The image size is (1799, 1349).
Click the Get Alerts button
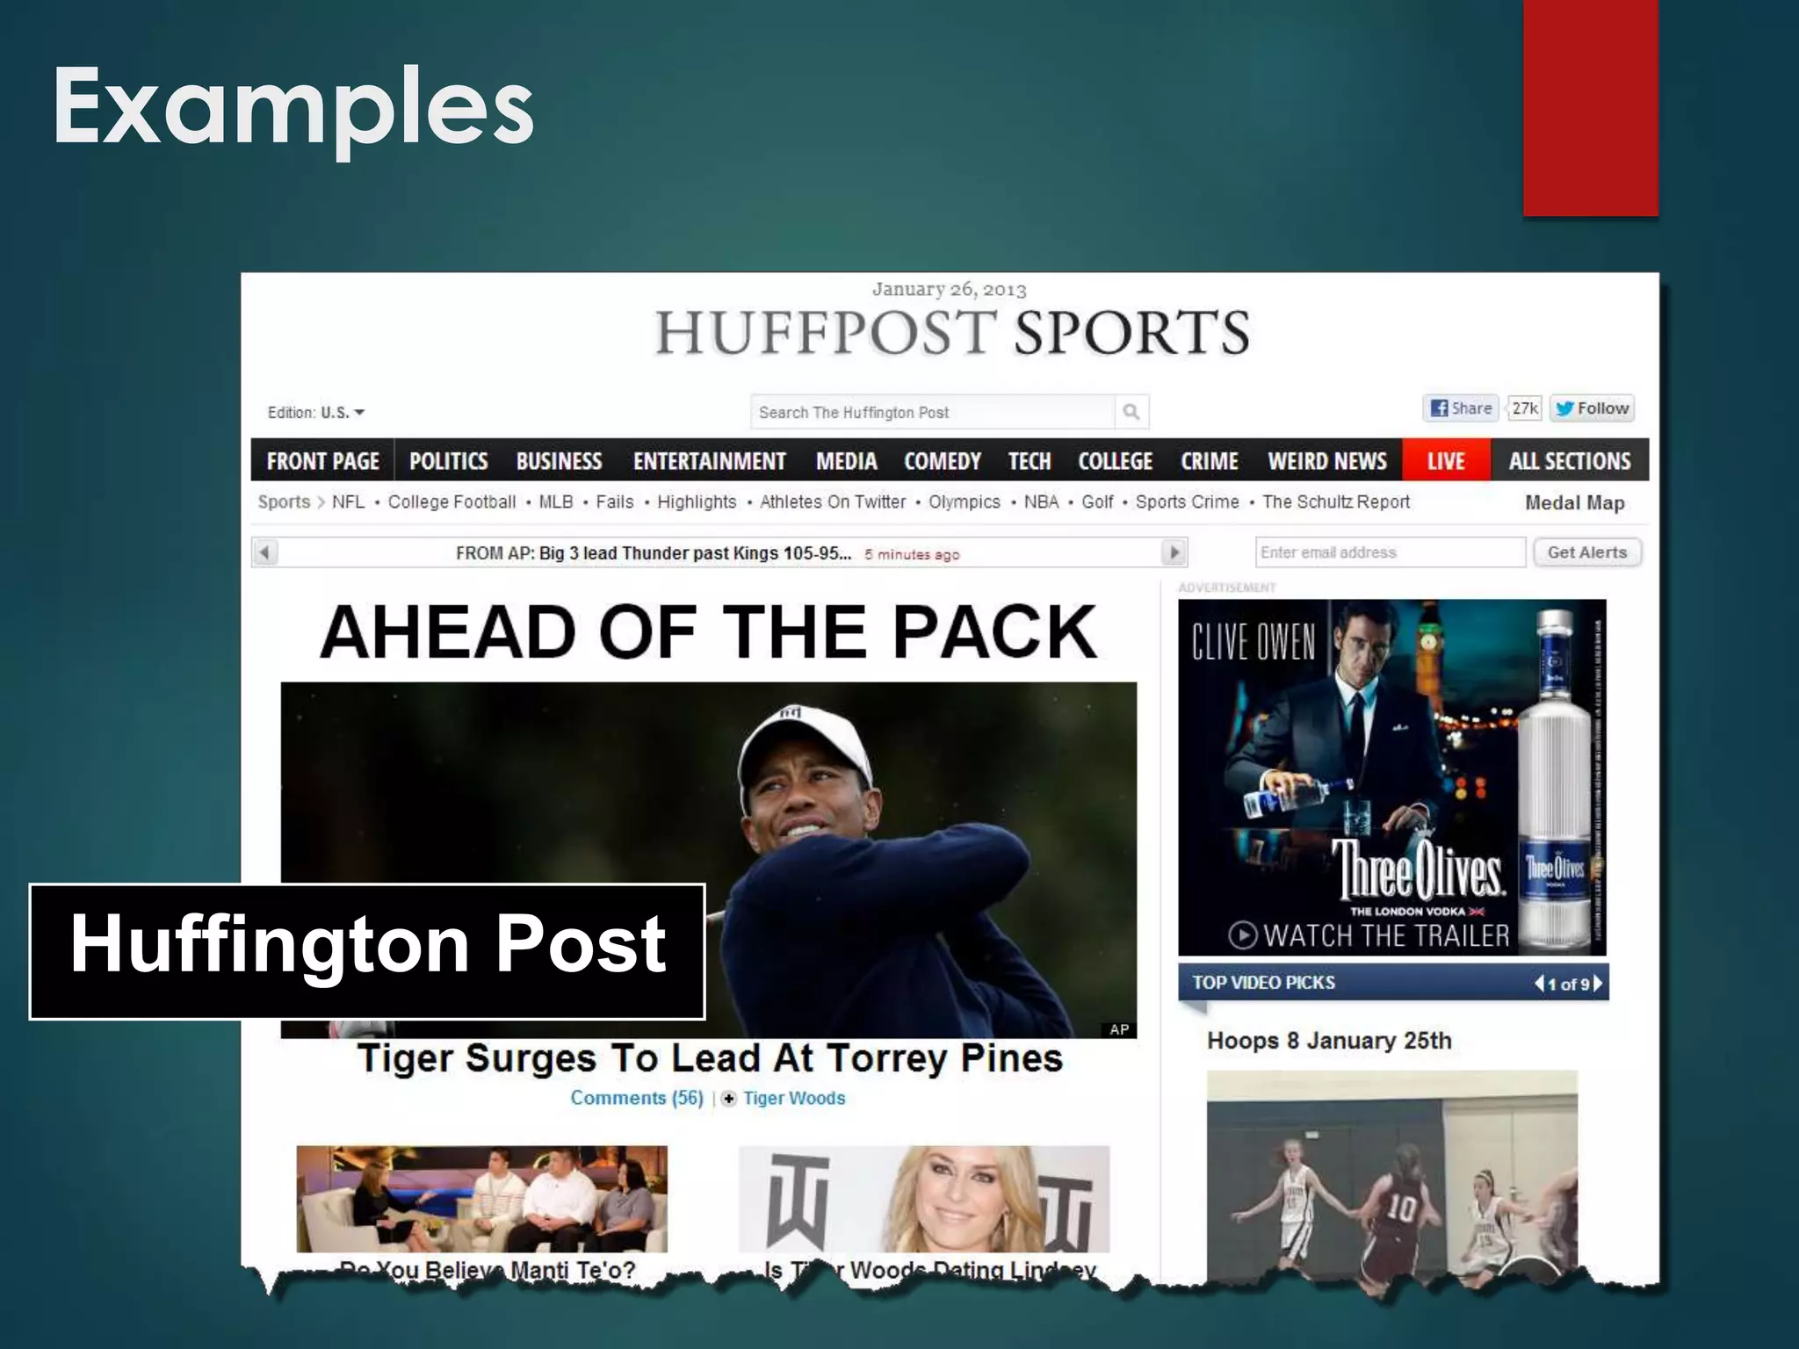click(1587, 552)
